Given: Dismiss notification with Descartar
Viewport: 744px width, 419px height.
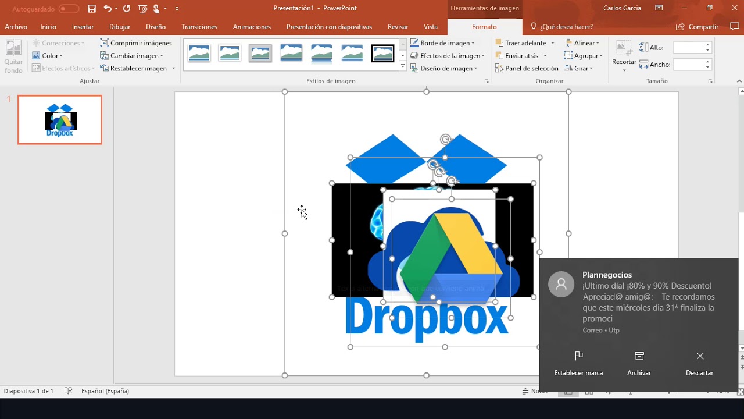Looking at the screenshot, I should pyautogui.click(x=699, y=364).
